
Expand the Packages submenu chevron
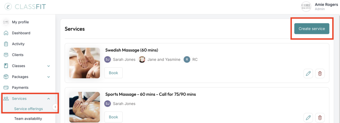[x=48, y=77]
